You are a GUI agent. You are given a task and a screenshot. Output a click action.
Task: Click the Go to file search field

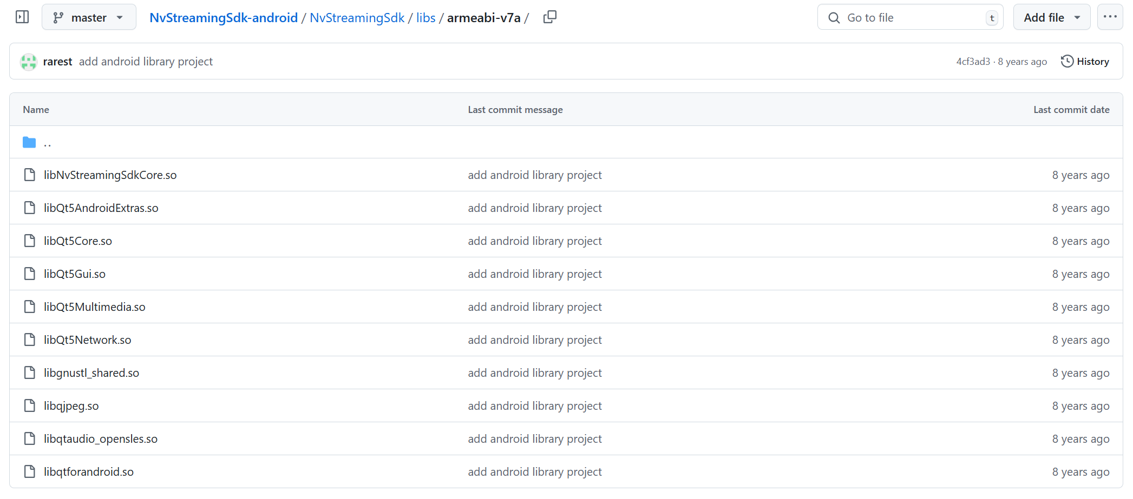[910, 17]
